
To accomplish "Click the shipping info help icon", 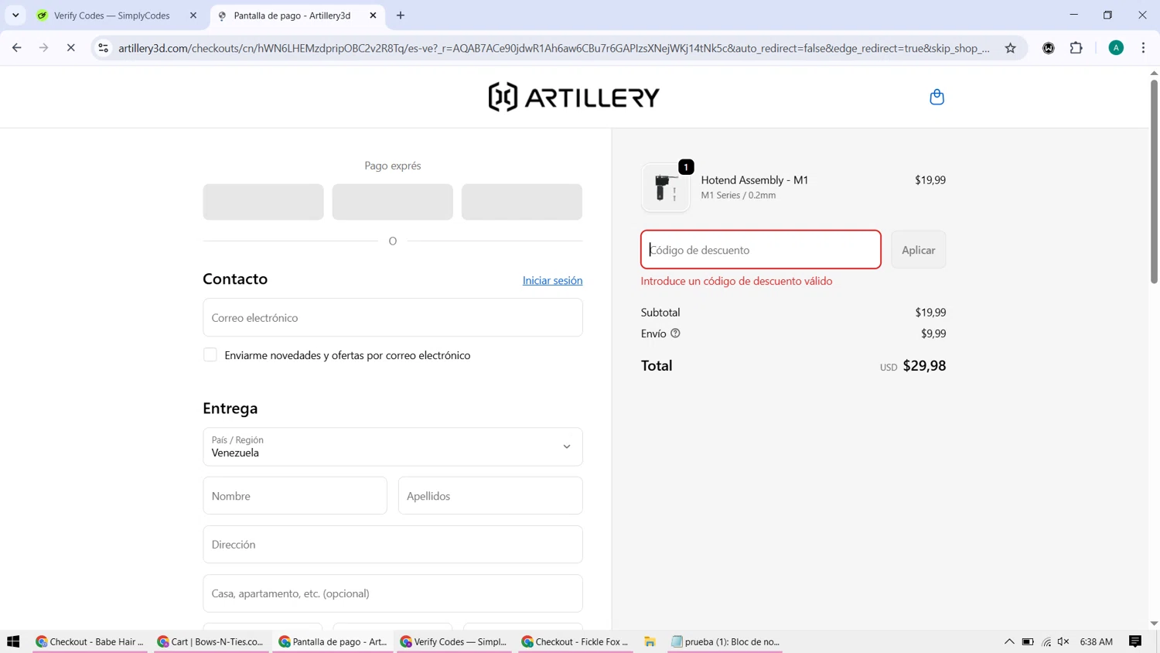I will pos(675,333).
